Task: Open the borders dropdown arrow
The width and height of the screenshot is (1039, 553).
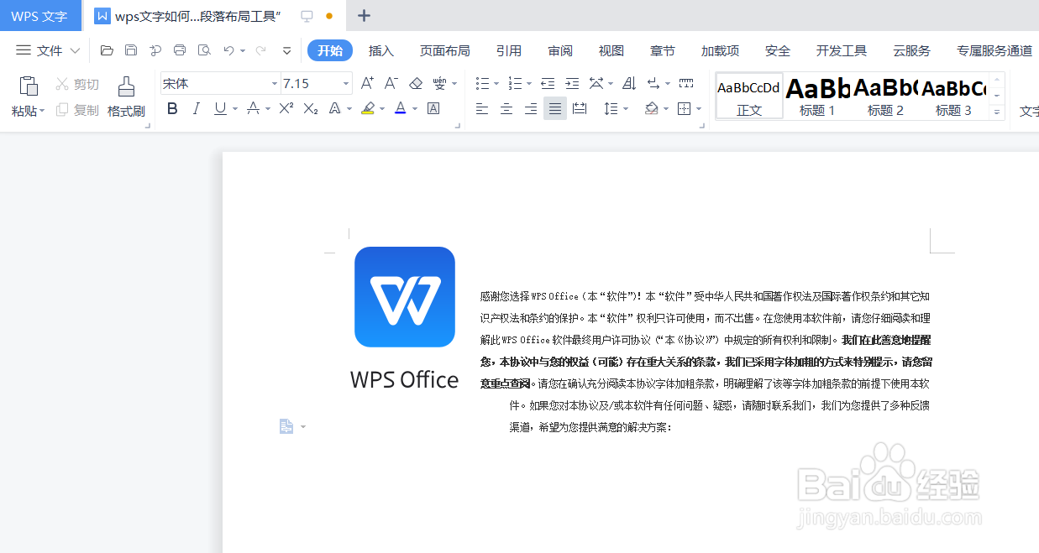Action: [699, 109]
